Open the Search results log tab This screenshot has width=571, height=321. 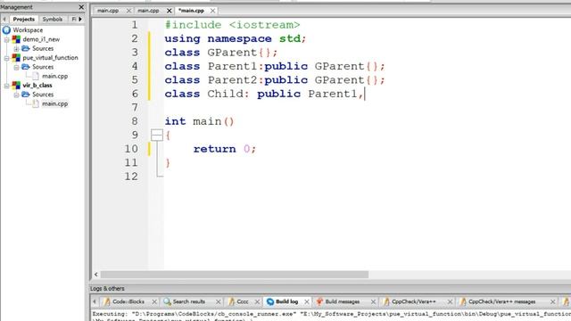(x=189, y=301)
